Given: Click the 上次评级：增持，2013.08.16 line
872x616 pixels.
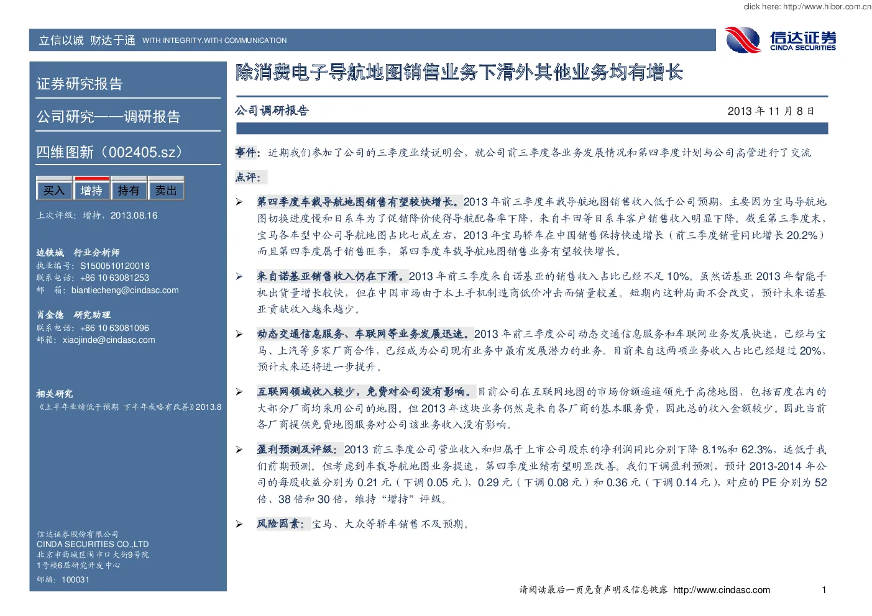Looking at the screenshot, I should [97, 215].
